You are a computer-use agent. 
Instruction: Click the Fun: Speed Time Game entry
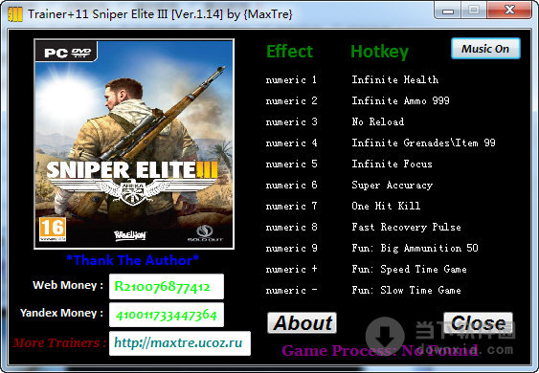point(409,269)
